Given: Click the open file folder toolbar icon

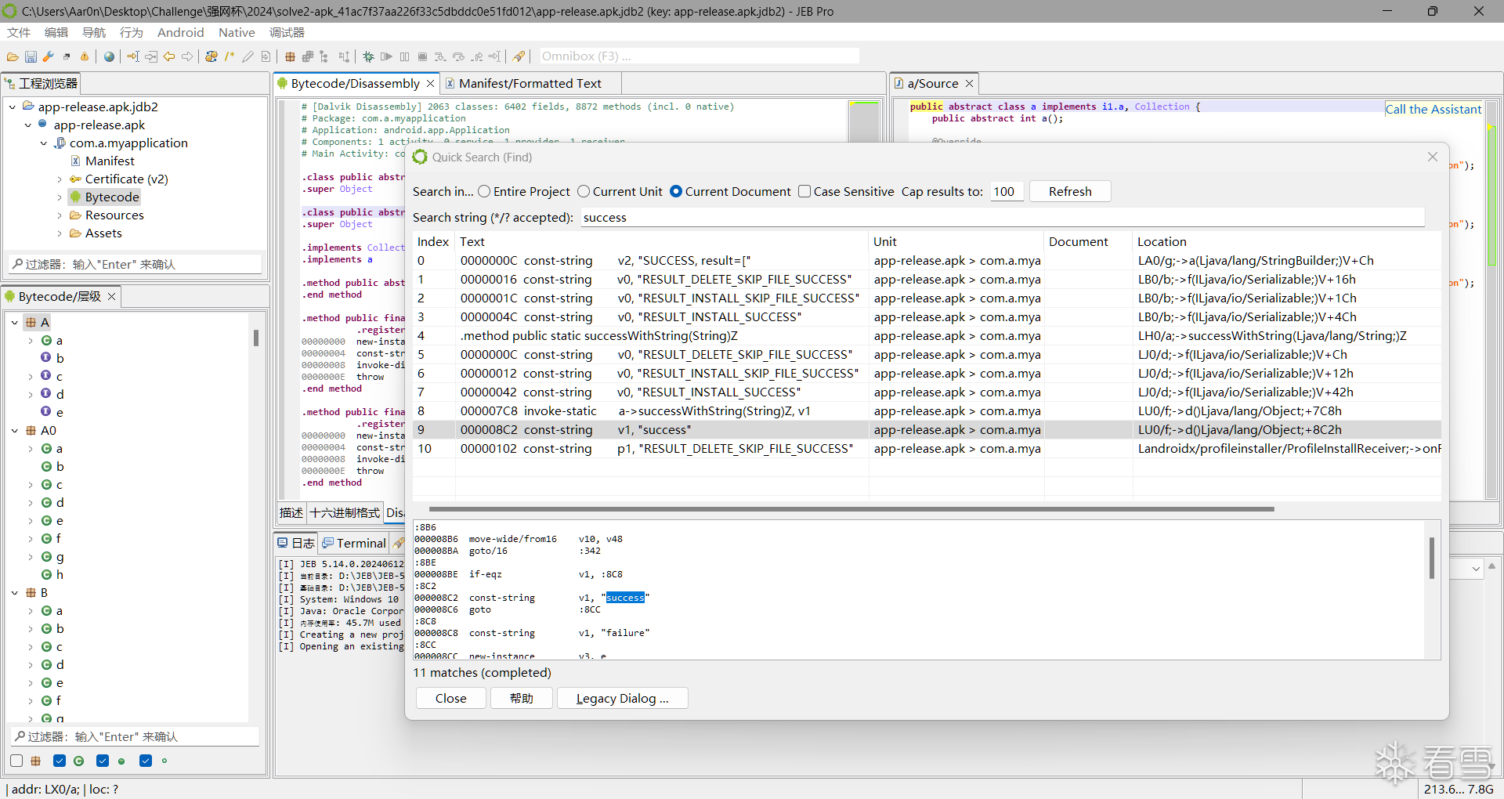Looking at the screenshot, I should point(13,56).
